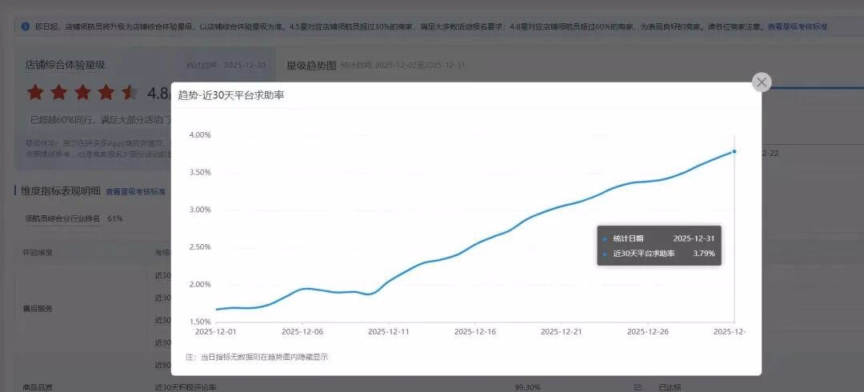The height and width of the screenshot is (392, 864).
Task: Click the 3.50% y-axis label
Action: [x=200, y=173]
